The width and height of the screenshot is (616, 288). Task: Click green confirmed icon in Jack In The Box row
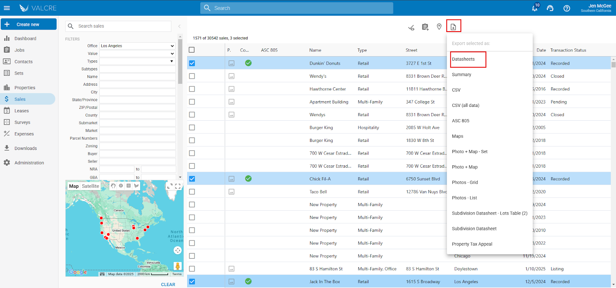click(x=248, y=281)
